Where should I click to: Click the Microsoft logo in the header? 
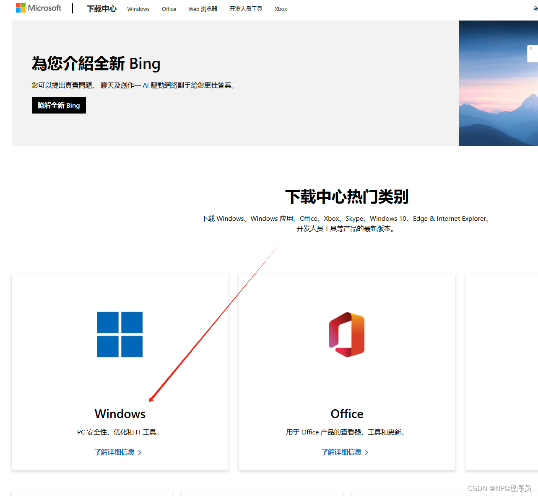39,8
